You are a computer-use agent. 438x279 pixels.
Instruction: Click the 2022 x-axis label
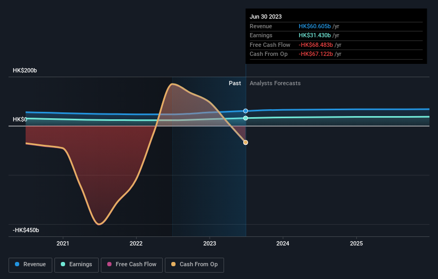point(136,243)
